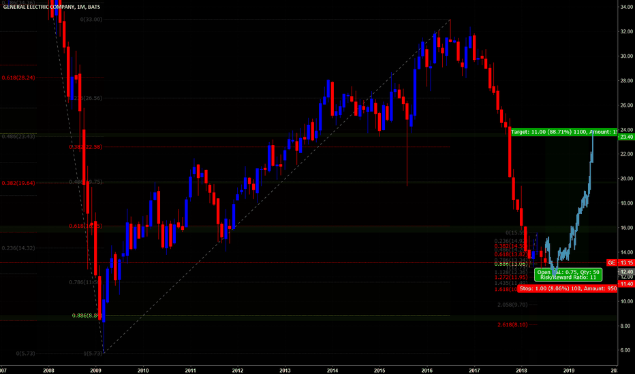This screenshot has width=635, height=374.
Task: Click 34.00 on the price axis
Action: point(627,7)
